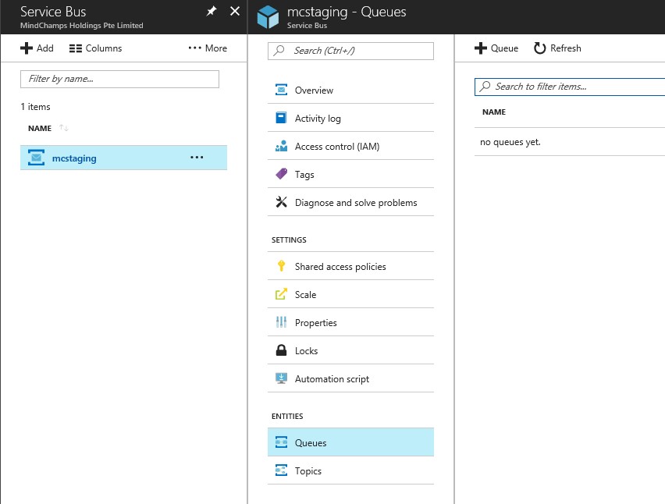Click the pin icon in Service Bus header
The height and width of the screenshot is (504, 665).
point(212,12)
